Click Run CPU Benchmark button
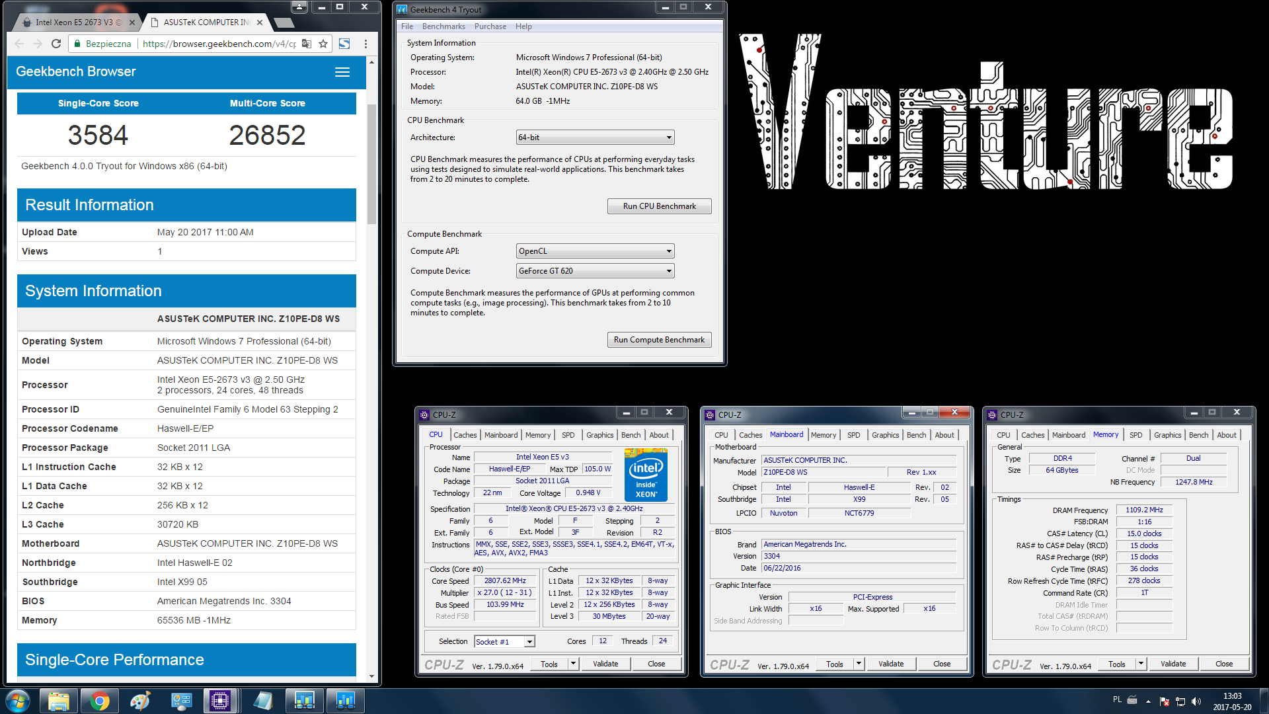The height and width of the screenshot is (714, 1269). coord(659,206)
